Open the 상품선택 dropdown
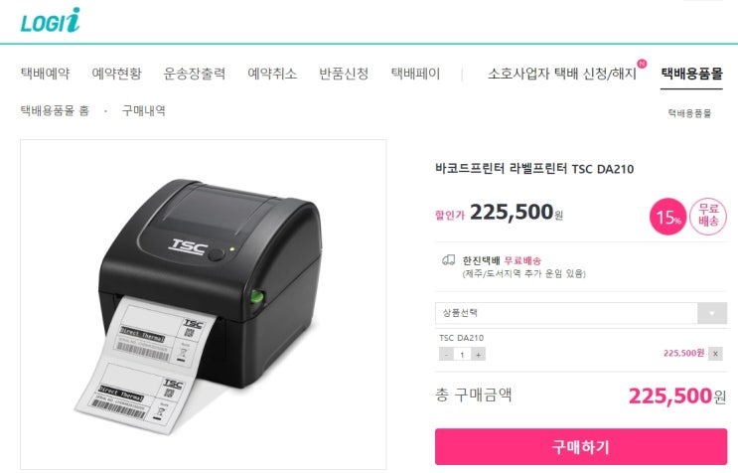The image size is (738, 473). [x=581, y=313]
